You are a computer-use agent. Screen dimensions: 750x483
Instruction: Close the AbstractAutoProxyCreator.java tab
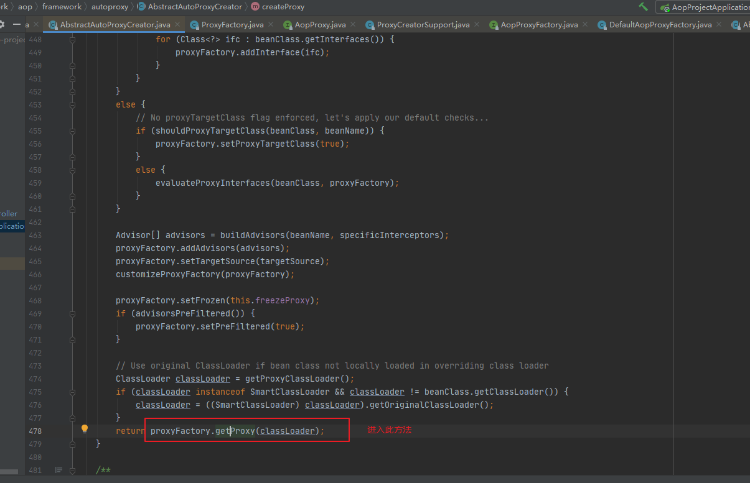[178, 25]
